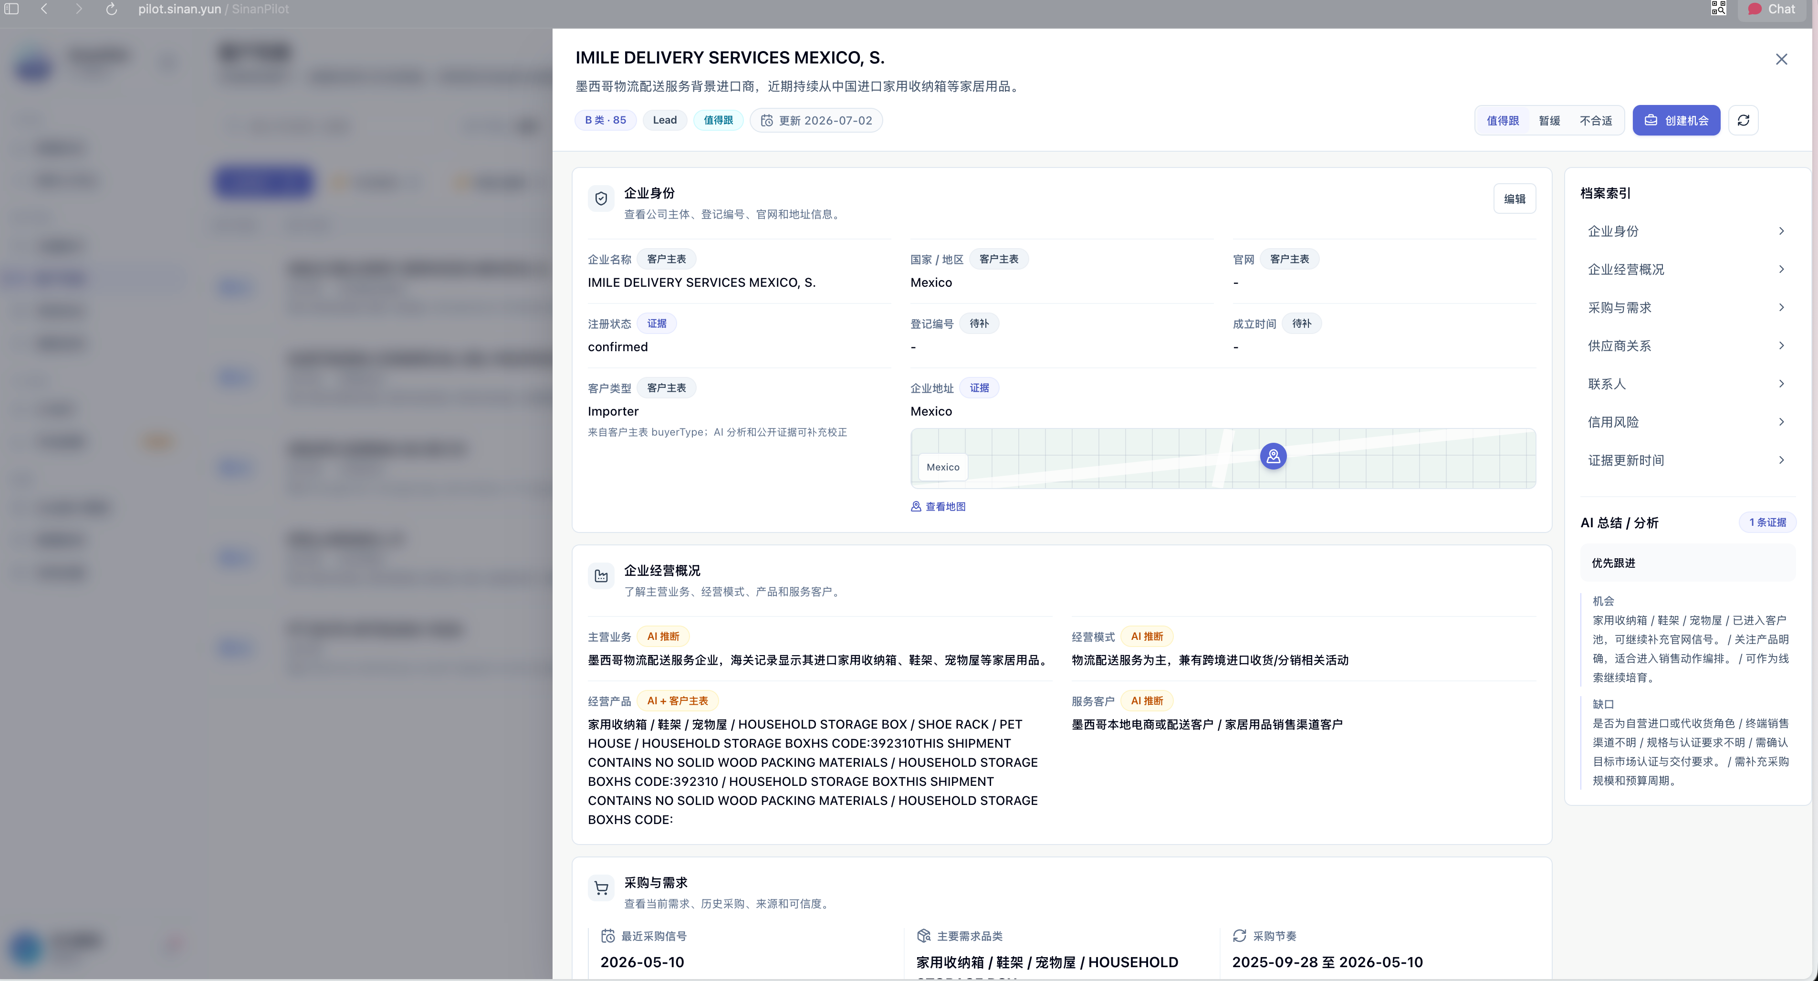This screenshot has width=1818, height=981.
Task: Open the 1 条证据 badge
Action: tap(1767, 522)
